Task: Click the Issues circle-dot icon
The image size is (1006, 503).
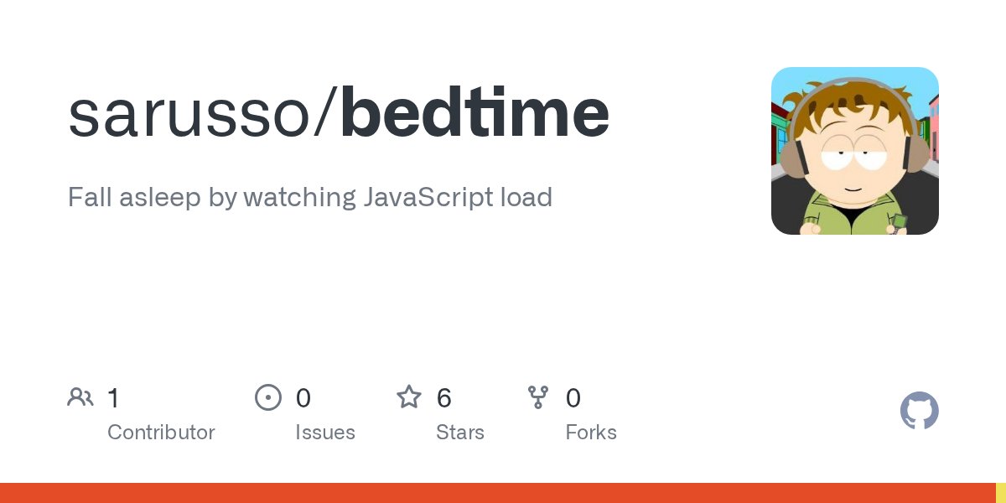Action: tap(267, 397)
